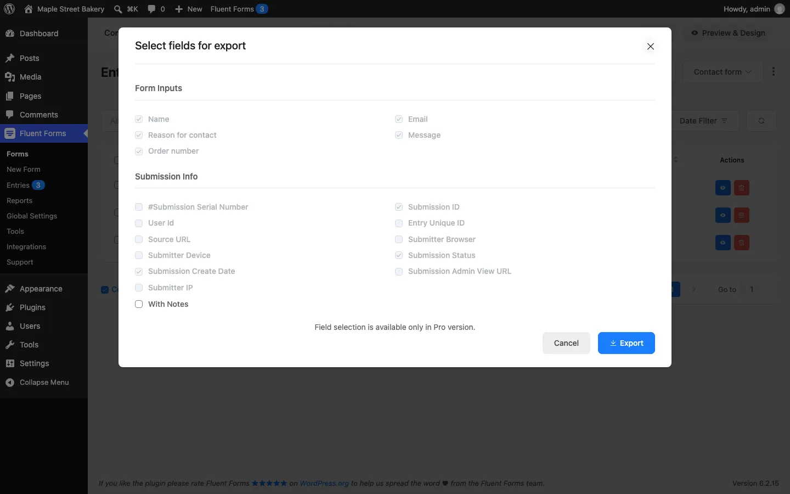790x494 pixels.
Task: Click the Cancel button
Action: point(566,343)
